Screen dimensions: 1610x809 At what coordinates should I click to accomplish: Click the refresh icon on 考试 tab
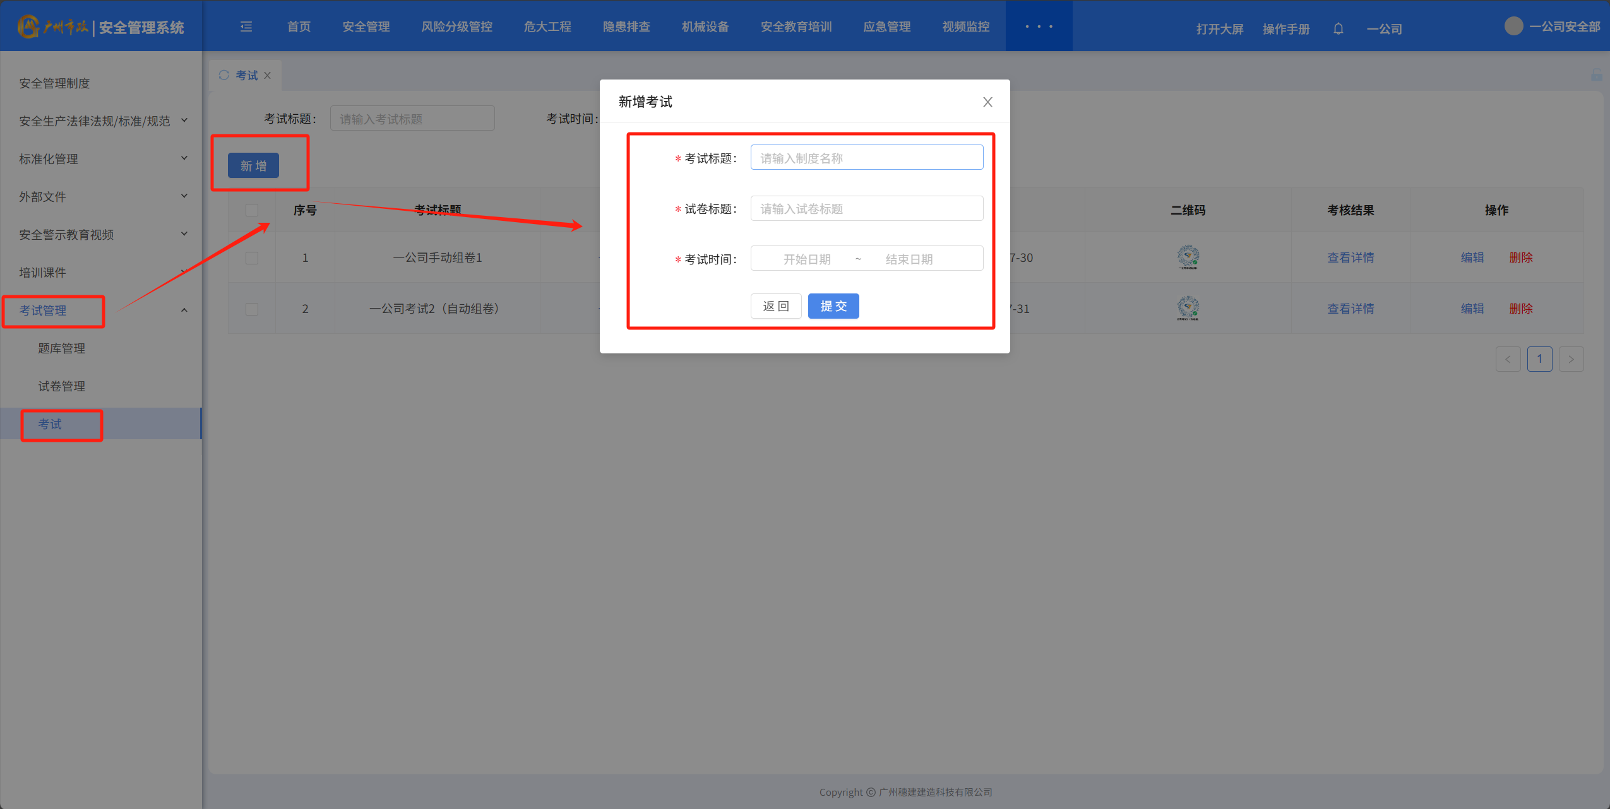tap(224, 75)
